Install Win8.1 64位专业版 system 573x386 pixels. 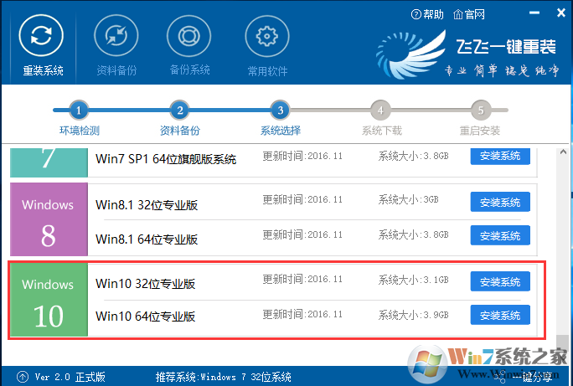tap(500, 235)
